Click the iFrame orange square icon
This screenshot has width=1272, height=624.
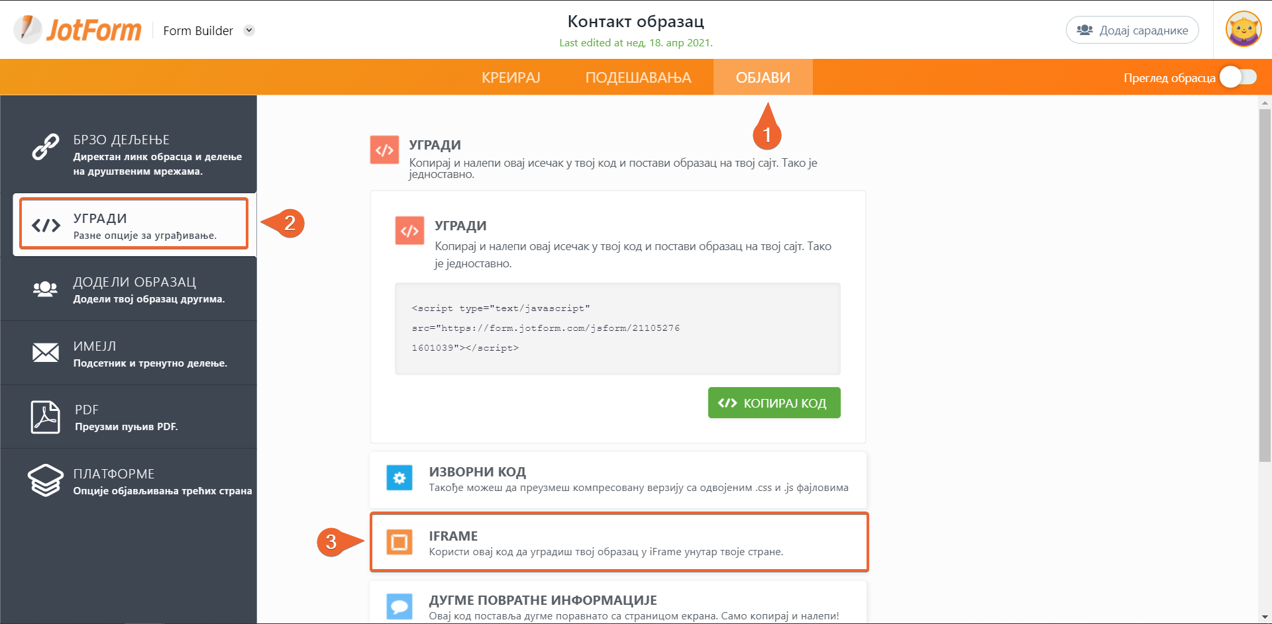click(x=399, y=542)
